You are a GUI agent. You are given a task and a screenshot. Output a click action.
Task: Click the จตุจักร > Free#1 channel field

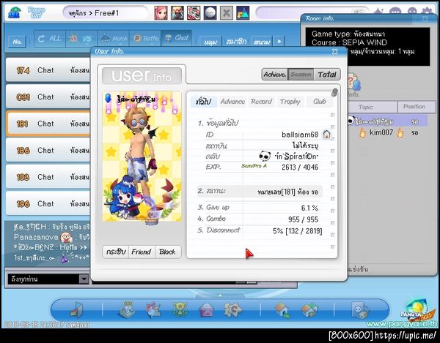(105, 13)
